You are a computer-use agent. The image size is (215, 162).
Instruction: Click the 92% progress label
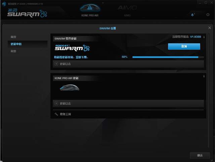tap(125, 57)
